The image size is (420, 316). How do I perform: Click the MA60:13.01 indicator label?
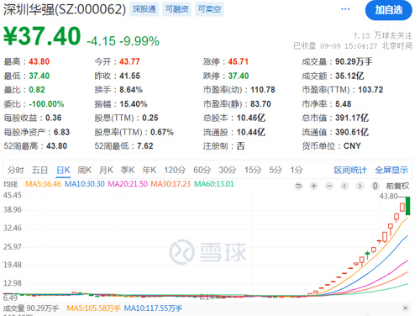214,184
